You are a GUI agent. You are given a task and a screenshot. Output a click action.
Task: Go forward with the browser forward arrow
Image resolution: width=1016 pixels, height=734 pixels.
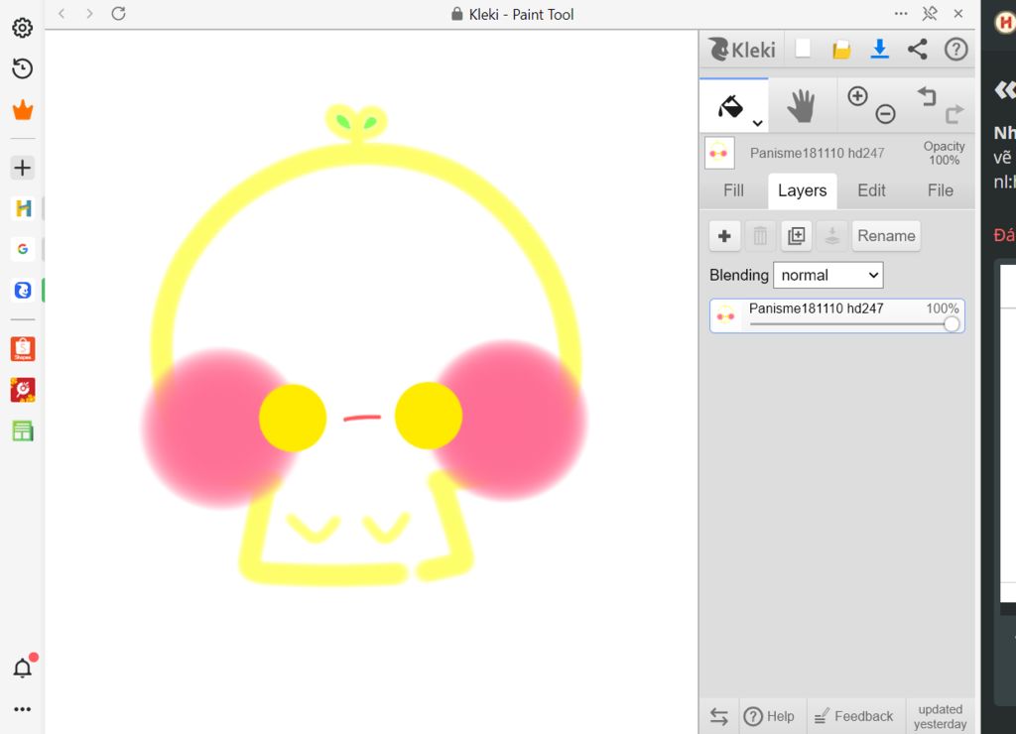89,14
